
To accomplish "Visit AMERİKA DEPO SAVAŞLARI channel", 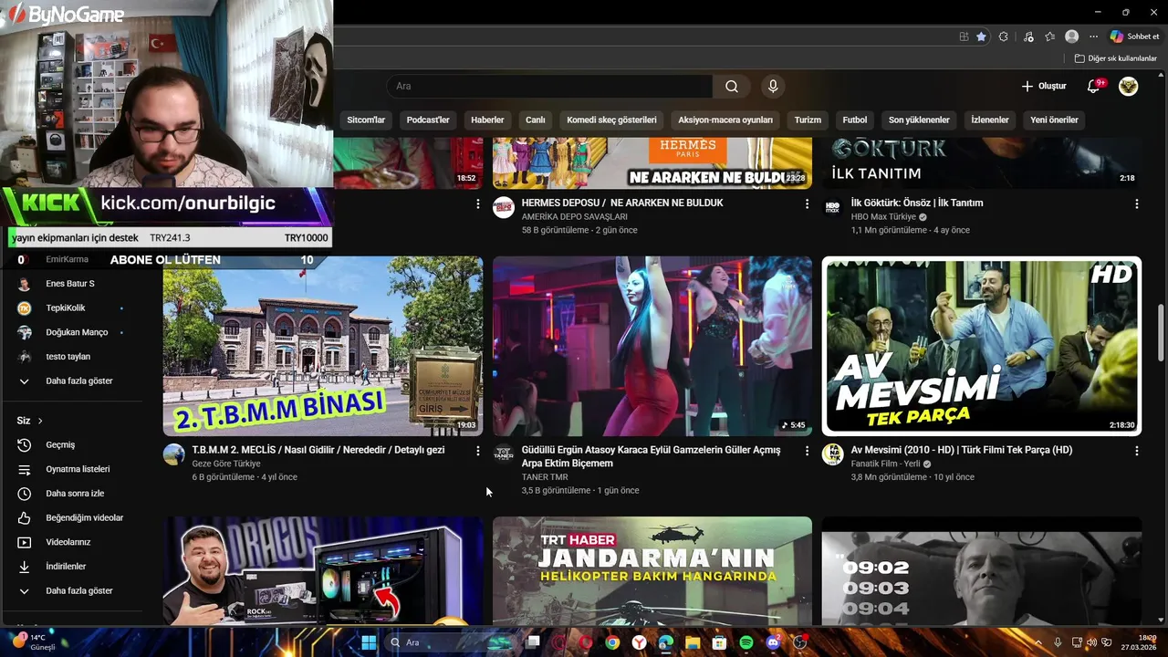I will tap(575, 216).
